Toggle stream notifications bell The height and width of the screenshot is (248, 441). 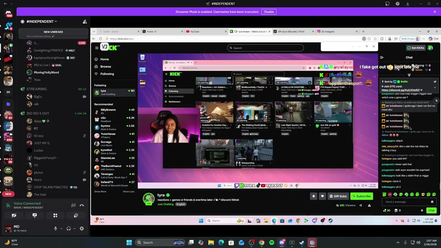[x=314, y=196]
